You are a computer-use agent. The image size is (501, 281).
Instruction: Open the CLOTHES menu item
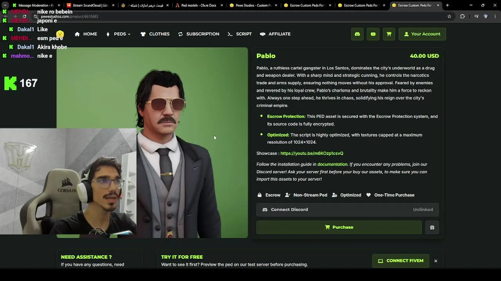coord(155,34)
